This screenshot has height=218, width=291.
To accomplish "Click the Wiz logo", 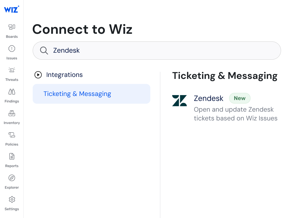I will 12,9.
